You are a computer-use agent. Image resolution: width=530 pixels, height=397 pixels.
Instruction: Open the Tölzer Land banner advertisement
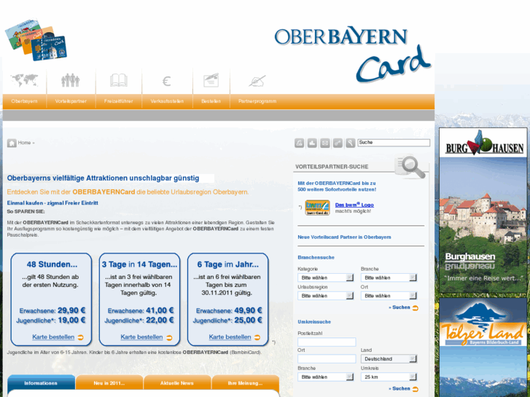483,347
